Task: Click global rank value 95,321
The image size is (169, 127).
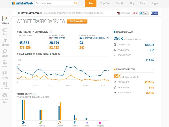Action: [24, 43]
